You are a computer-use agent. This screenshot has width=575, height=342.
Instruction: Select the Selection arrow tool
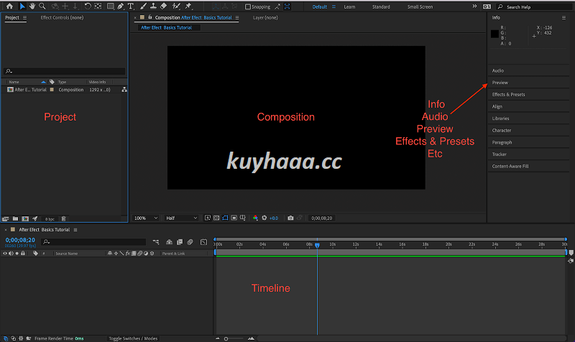(x=22, y=6)
